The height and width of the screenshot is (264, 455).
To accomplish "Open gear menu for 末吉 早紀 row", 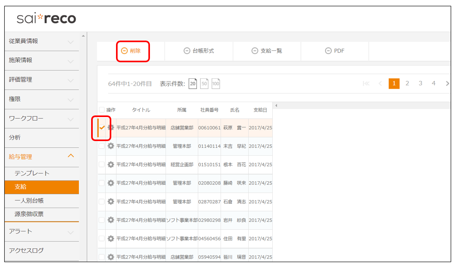I will coord(111,146).
